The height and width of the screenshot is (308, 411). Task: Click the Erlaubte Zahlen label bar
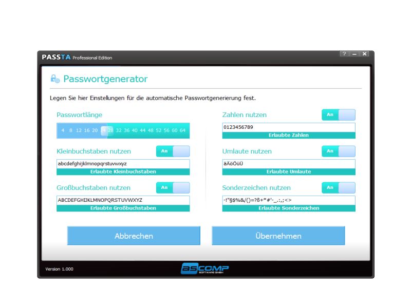click(x=289, y=135)
